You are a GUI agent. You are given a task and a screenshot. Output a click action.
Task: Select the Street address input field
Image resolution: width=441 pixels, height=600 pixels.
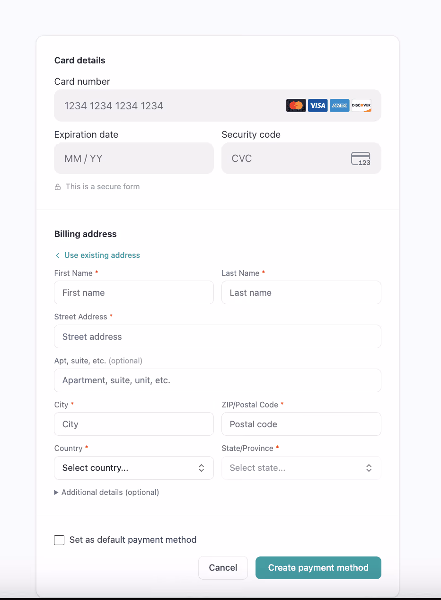coord(218,336)
